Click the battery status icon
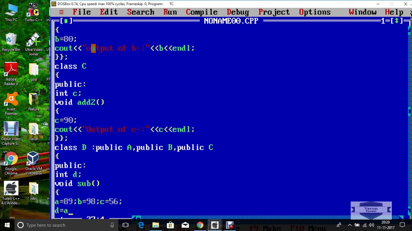This screenshot has height=231, width=412. (357, 225)
